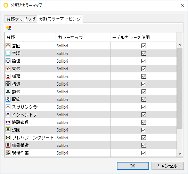Select the 造園 row label
The height and width of the screenshot is (174, 188).
pyautogui.click(x=16, y=130)
